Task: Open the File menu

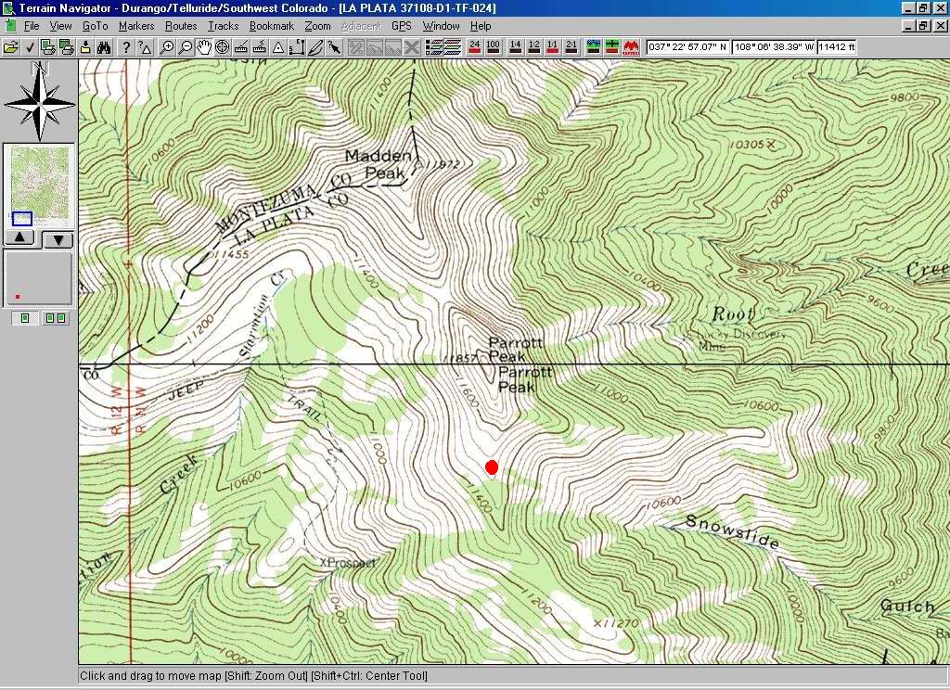Action: tap(32, 26)
